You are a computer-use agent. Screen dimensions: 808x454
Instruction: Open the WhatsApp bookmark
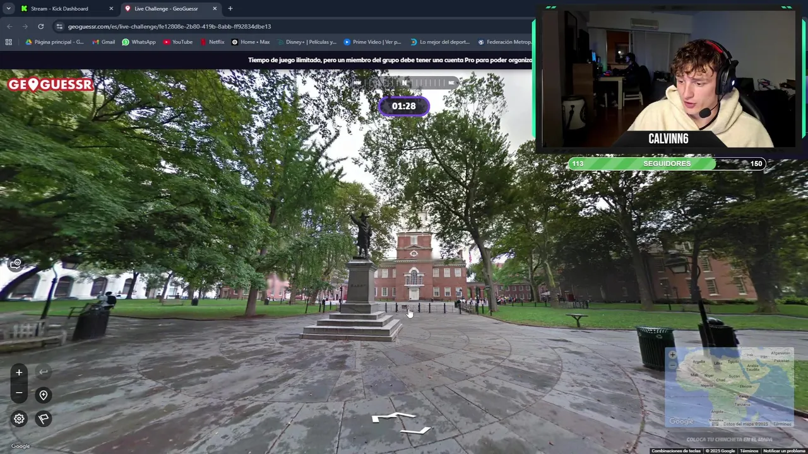click(x=139, y=42)
